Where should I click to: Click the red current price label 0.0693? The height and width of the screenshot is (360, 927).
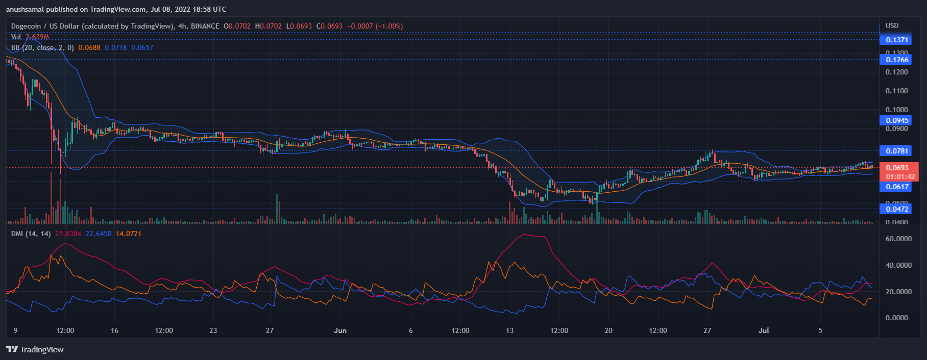point(898,168)
